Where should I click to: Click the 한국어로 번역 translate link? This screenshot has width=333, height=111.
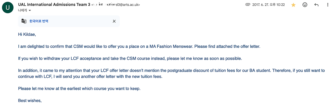tap(39, 21)
